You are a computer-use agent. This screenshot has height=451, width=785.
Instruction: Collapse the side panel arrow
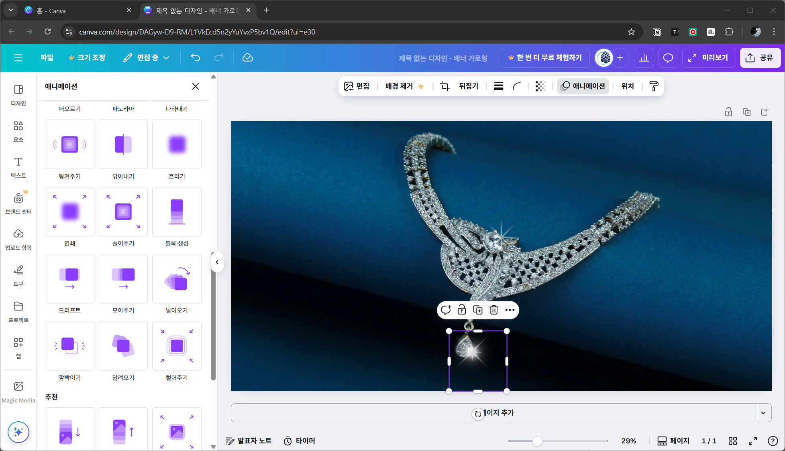217,262
